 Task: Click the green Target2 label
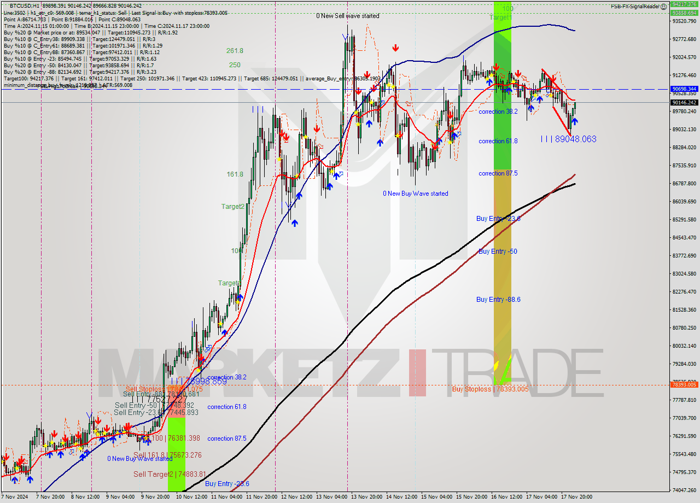(233, 207)
